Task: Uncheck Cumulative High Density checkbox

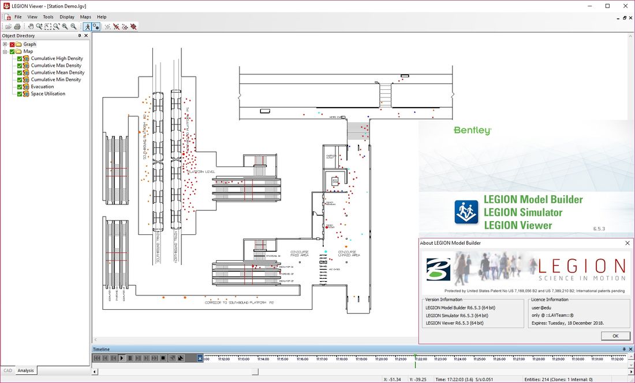Action: pos(20,59)
